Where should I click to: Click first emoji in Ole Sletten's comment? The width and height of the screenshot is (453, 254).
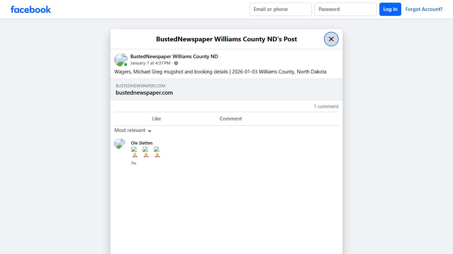(134, 152)
